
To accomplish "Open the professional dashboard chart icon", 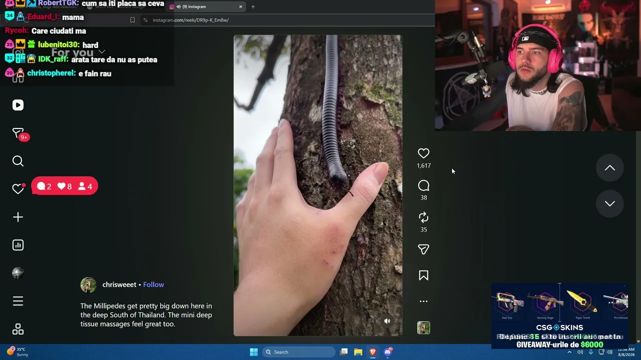I will [x=18, y=245].
